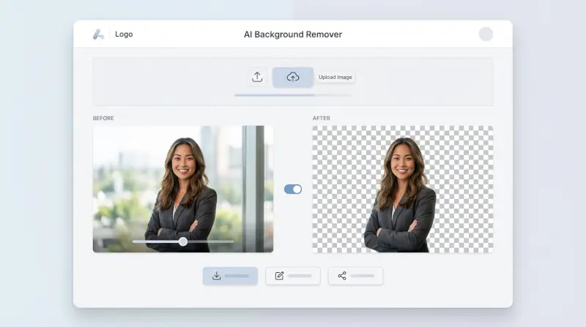Click the BEFORE label
Viewport: 586px width, 327px height.
pyautogui.click(x=103, y=118)
